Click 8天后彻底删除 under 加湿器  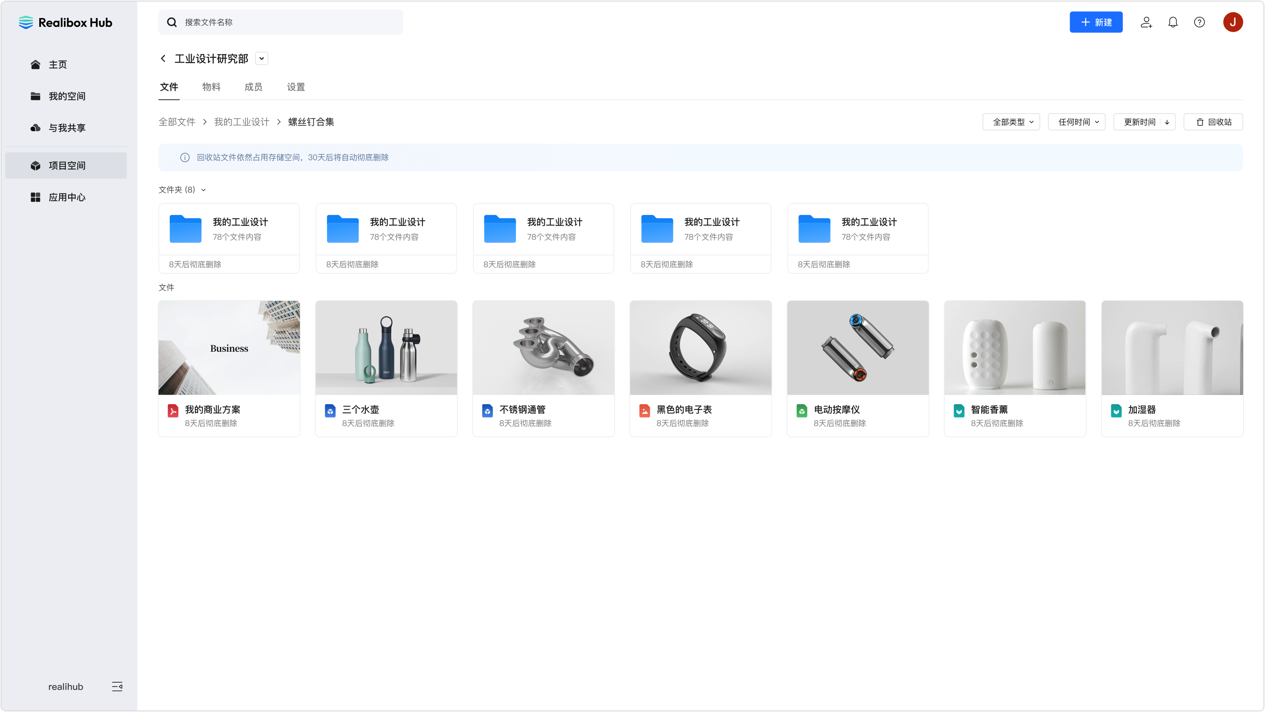pyautogui.click(x=1154, y=423)
